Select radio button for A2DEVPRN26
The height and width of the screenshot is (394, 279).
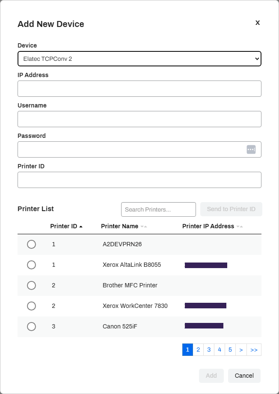[31, 244]
